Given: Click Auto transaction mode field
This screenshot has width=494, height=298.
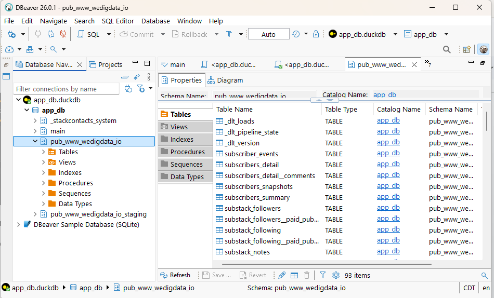Looking at the screenshot, I should coord(269,34).
